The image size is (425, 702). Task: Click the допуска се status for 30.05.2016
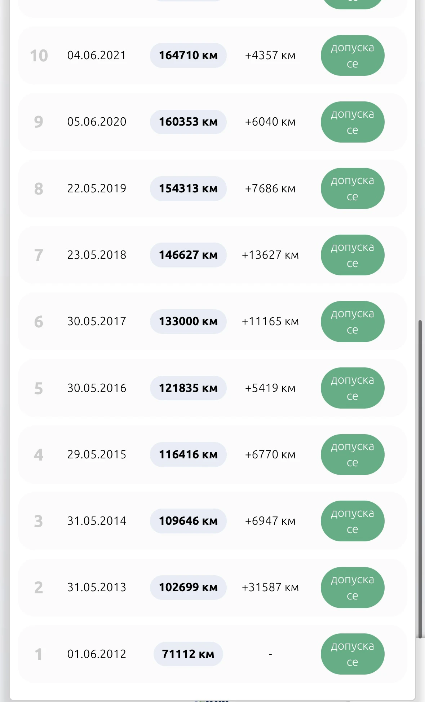point(353,388)
